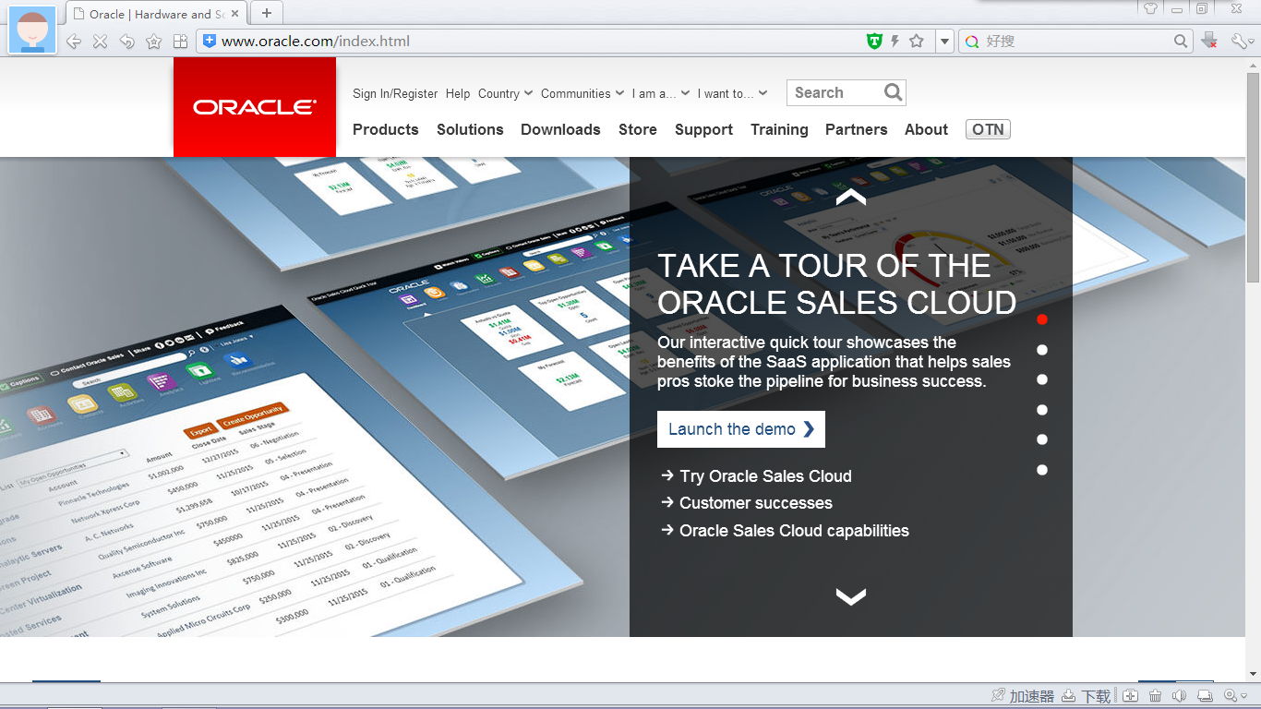Click the up chevron on the banner carousel
The image size is (1261, 709).
click(851, 198)
